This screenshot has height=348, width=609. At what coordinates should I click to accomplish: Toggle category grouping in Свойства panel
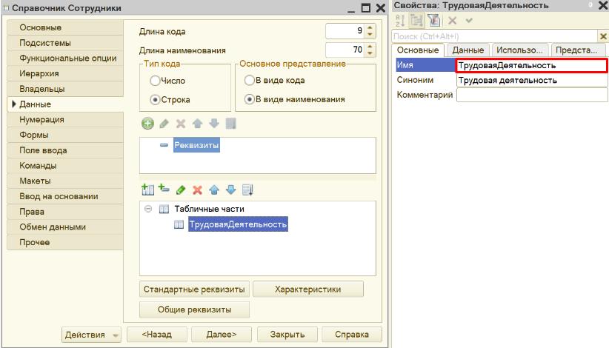417,20
